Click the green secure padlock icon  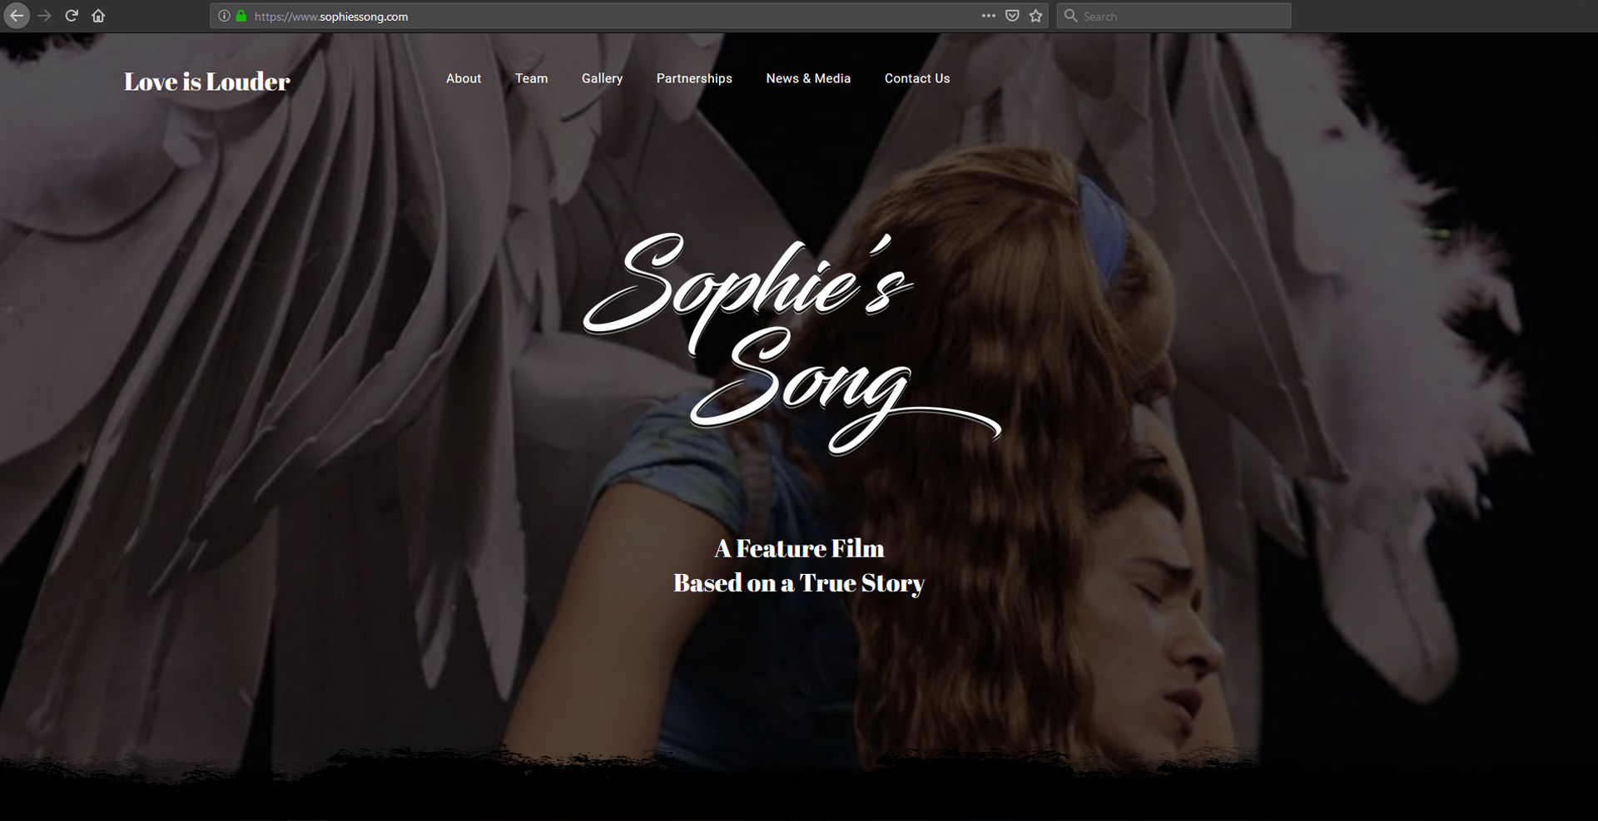[241, 16]
